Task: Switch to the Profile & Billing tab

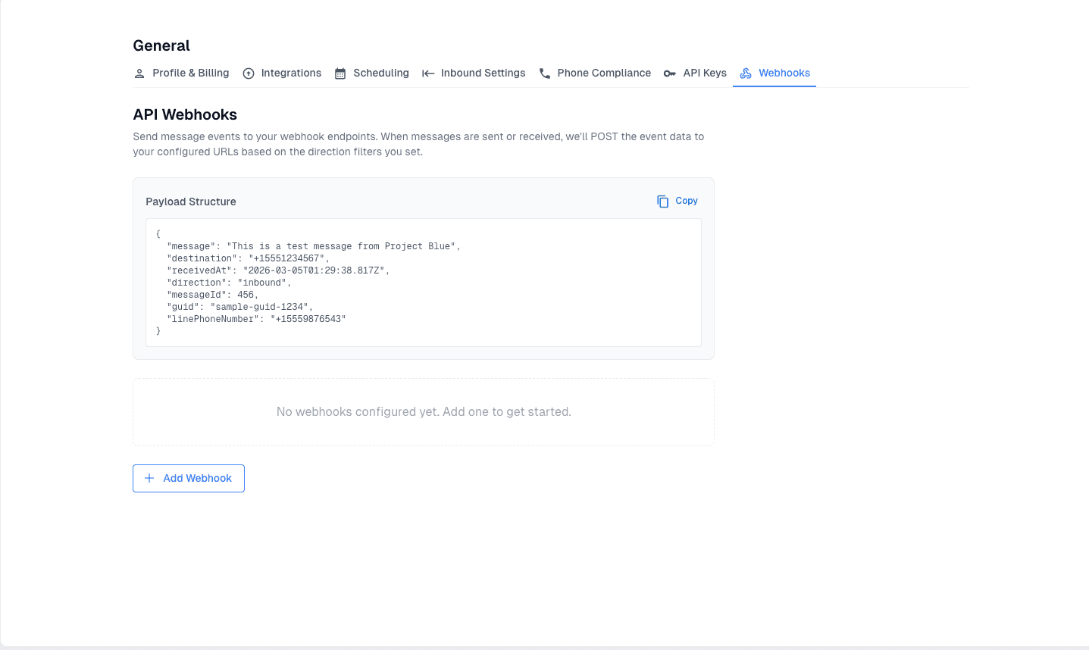Action: pos(190,73)
